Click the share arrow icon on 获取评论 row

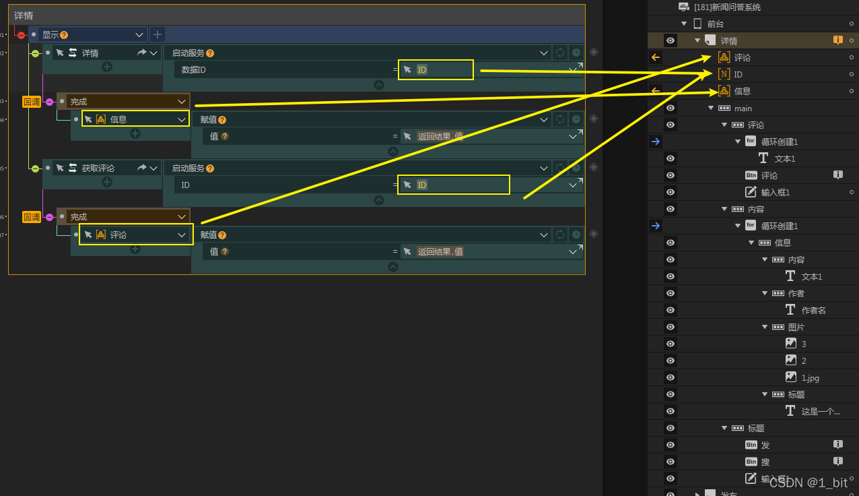pos(142,168)
